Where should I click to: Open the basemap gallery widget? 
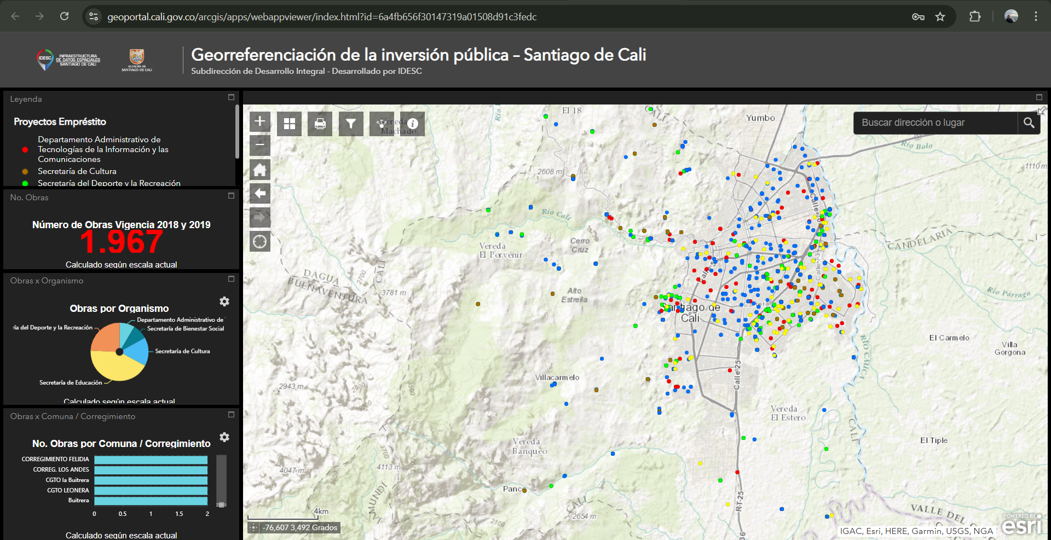pos(289,124)
